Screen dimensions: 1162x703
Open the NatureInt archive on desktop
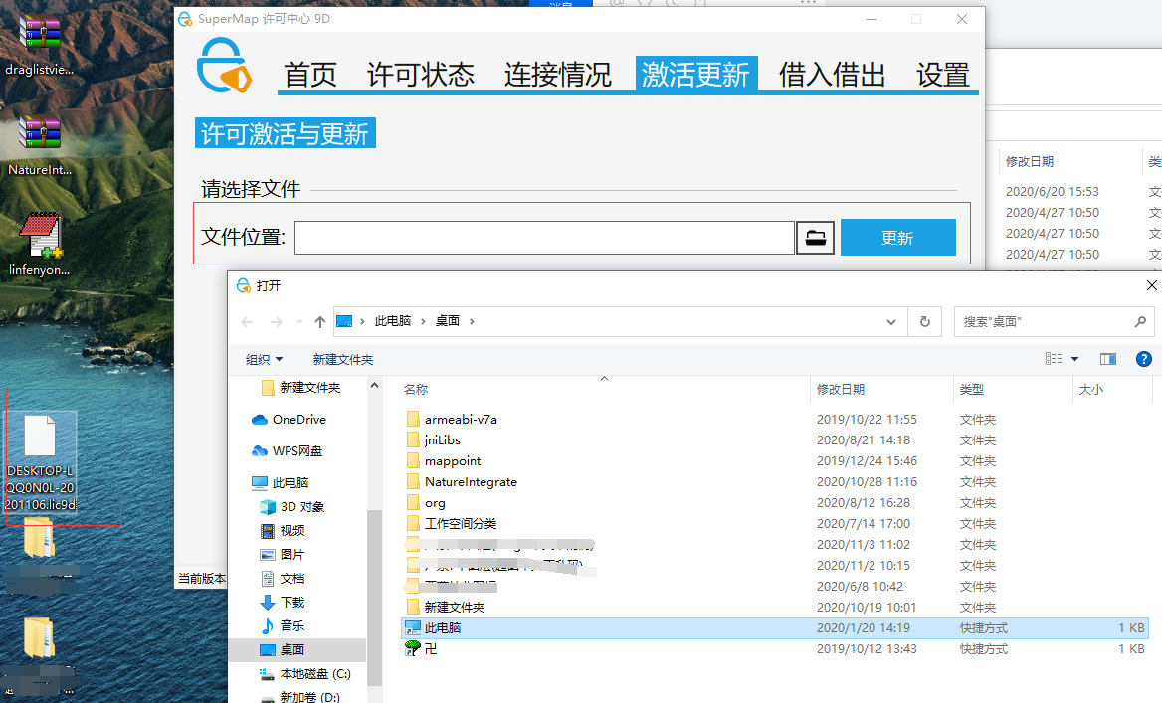coord(39,145)
